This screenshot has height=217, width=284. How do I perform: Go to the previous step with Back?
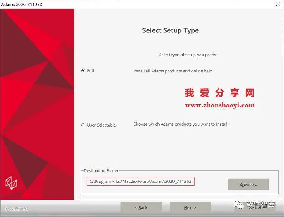coord(141,207)
